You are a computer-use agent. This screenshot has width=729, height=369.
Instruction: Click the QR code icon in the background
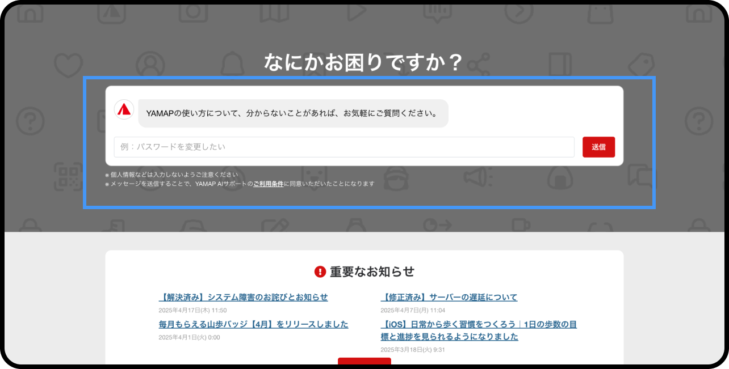(x=68, y=177)
